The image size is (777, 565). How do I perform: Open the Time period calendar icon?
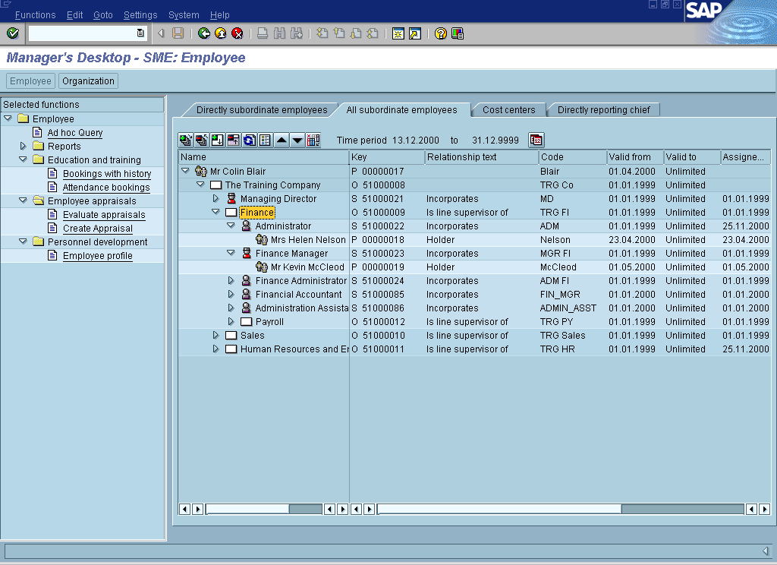coord(536,140)
